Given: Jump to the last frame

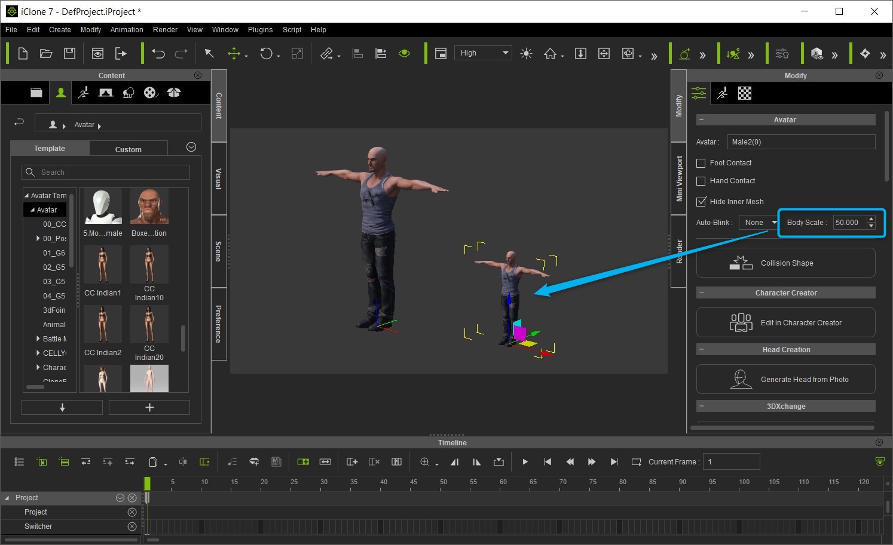Looking at the screenshot, I should click(x=614, y=462).
